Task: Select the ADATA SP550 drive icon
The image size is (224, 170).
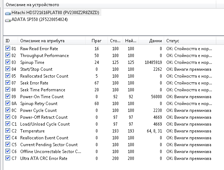Action: 8,20
